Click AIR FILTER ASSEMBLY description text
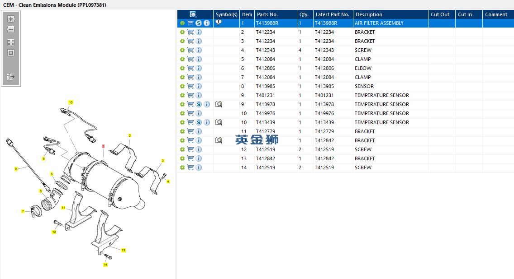This screenshot has height=279, width=514. (x=379, y=23)
